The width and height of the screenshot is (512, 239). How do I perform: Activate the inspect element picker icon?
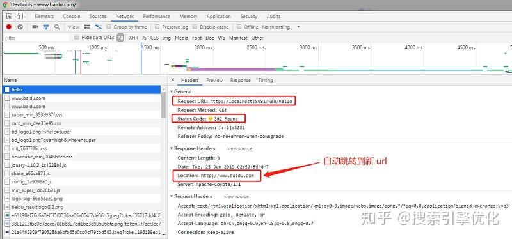(x=9, y=16)
